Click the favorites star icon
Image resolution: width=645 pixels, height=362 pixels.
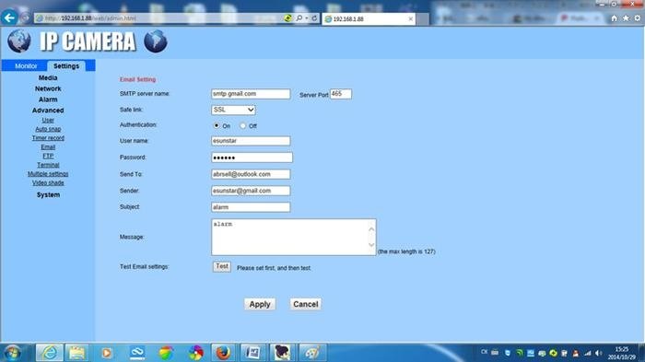click(x=626, y=18)
